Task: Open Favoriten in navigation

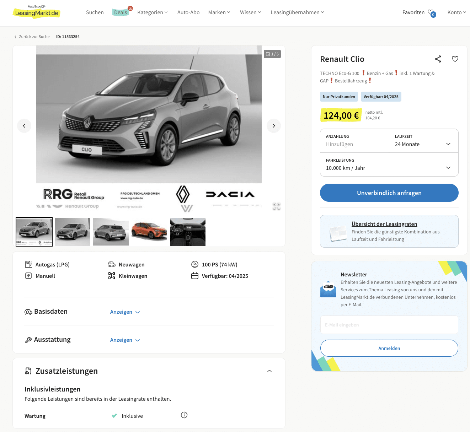Action: [413, 12]
